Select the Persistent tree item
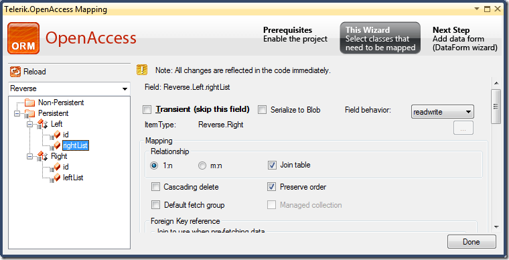Screen dimensions: 509x260 [53, 114]
